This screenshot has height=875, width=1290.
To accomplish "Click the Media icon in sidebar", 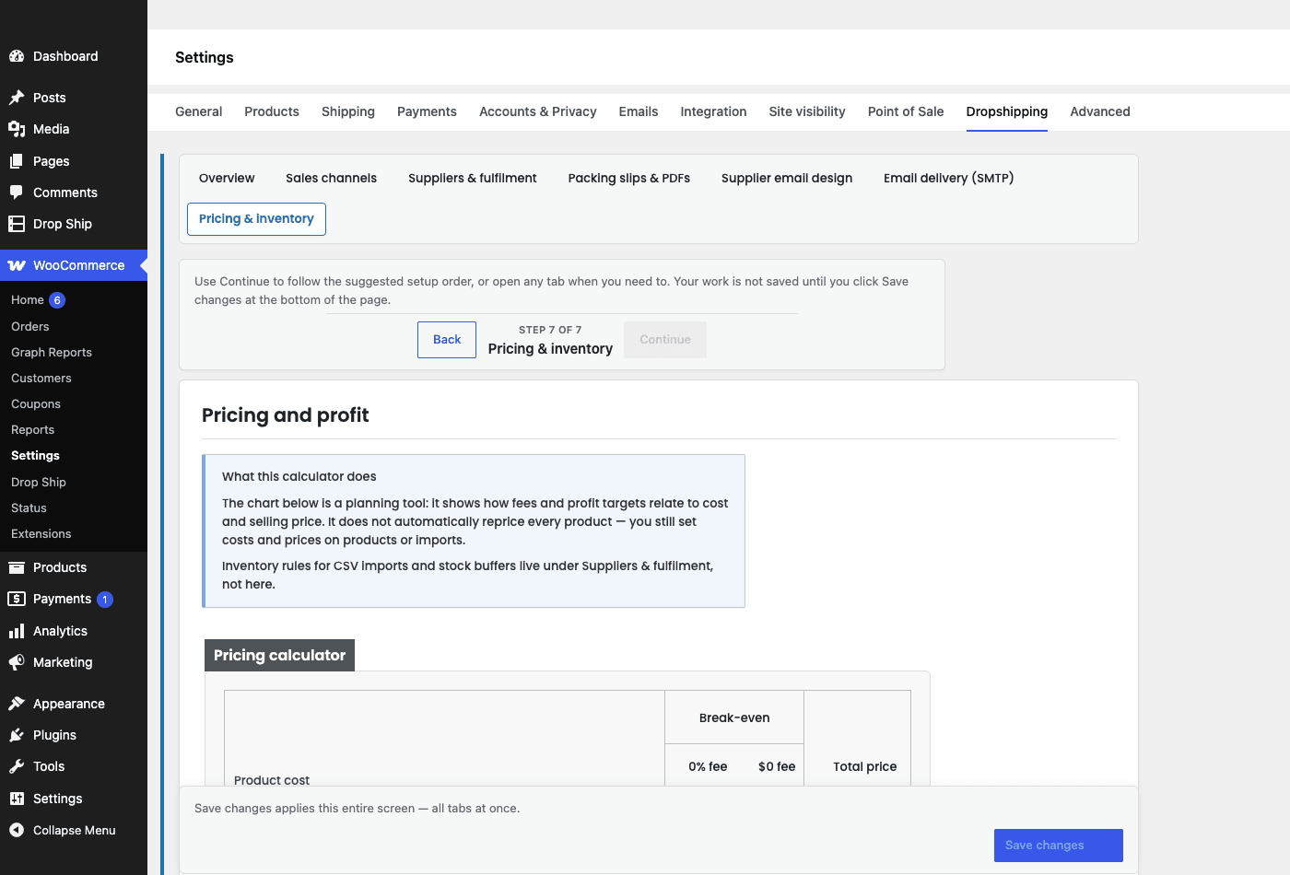I will coord(17,129).
